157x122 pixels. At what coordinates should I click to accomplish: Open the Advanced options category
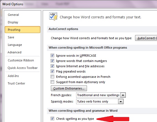[14, 52]
